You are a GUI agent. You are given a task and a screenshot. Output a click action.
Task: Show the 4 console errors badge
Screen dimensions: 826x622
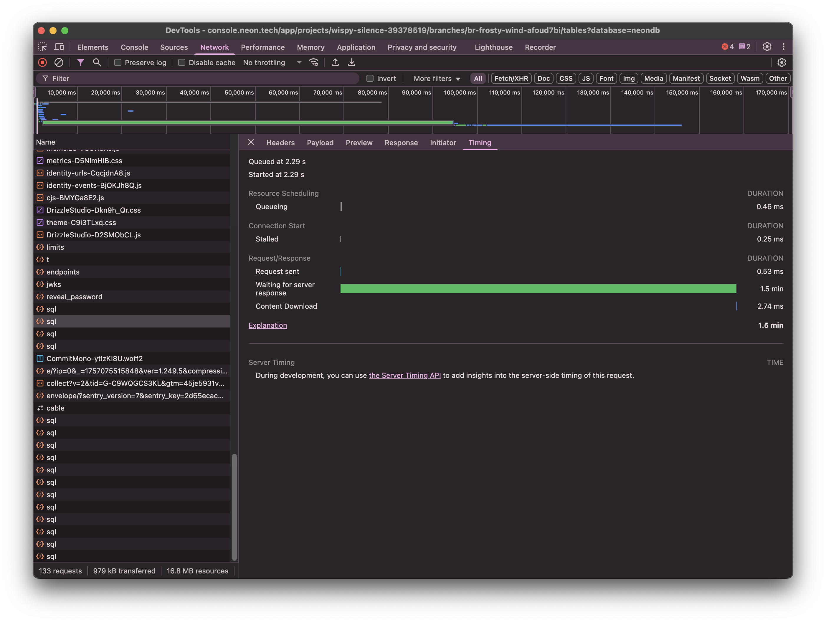click(x=727, y=47)
